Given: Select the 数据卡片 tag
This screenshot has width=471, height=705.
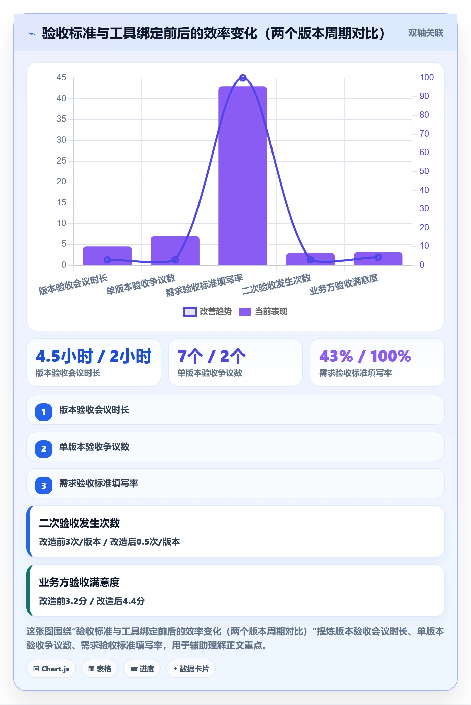Looking at the screenshot, I should point(191,669).
